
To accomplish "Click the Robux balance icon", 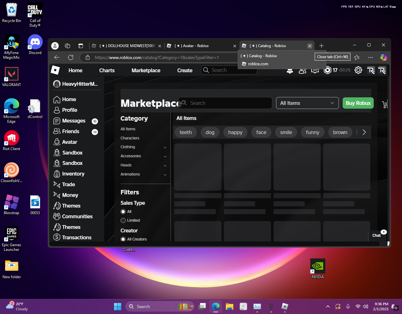I will [328, 70].
